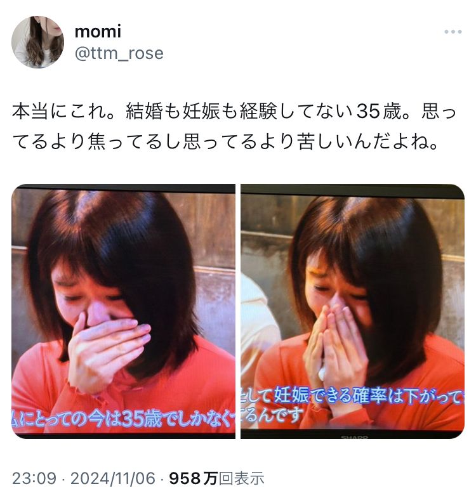The image size is (476, 503).
Task: View the 958万回表示 view count
Action: 216,478
